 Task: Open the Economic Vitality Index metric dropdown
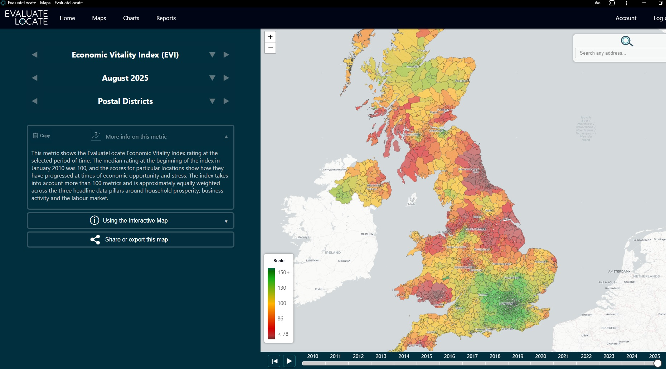tap(212, 55)
